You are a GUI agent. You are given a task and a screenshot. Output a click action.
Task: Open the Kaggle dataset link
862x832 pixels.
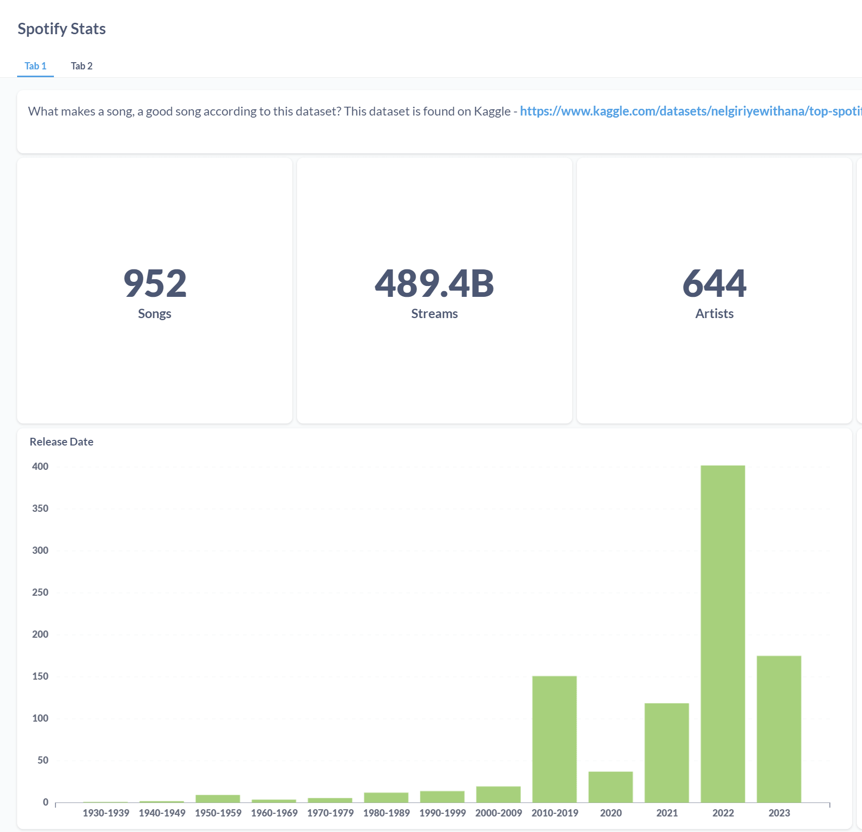coord(690,111)
